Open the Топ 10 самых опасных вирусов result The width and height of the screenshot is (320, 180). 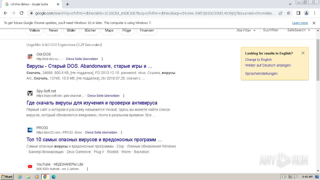click(94, 140)
